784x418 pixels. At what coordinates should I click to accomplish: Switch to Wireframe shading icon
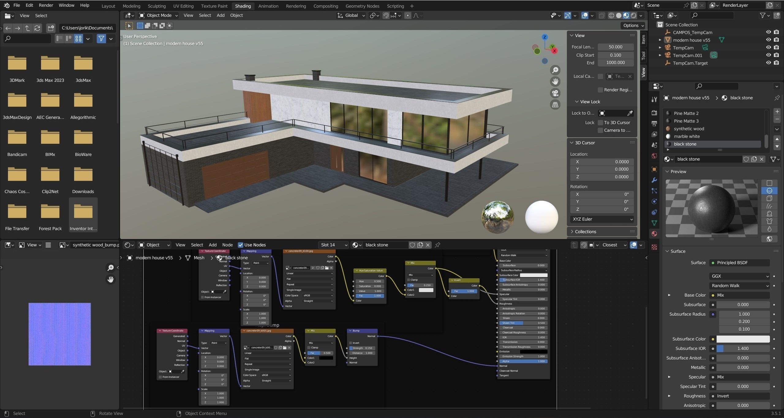click(x=611, y=16)
